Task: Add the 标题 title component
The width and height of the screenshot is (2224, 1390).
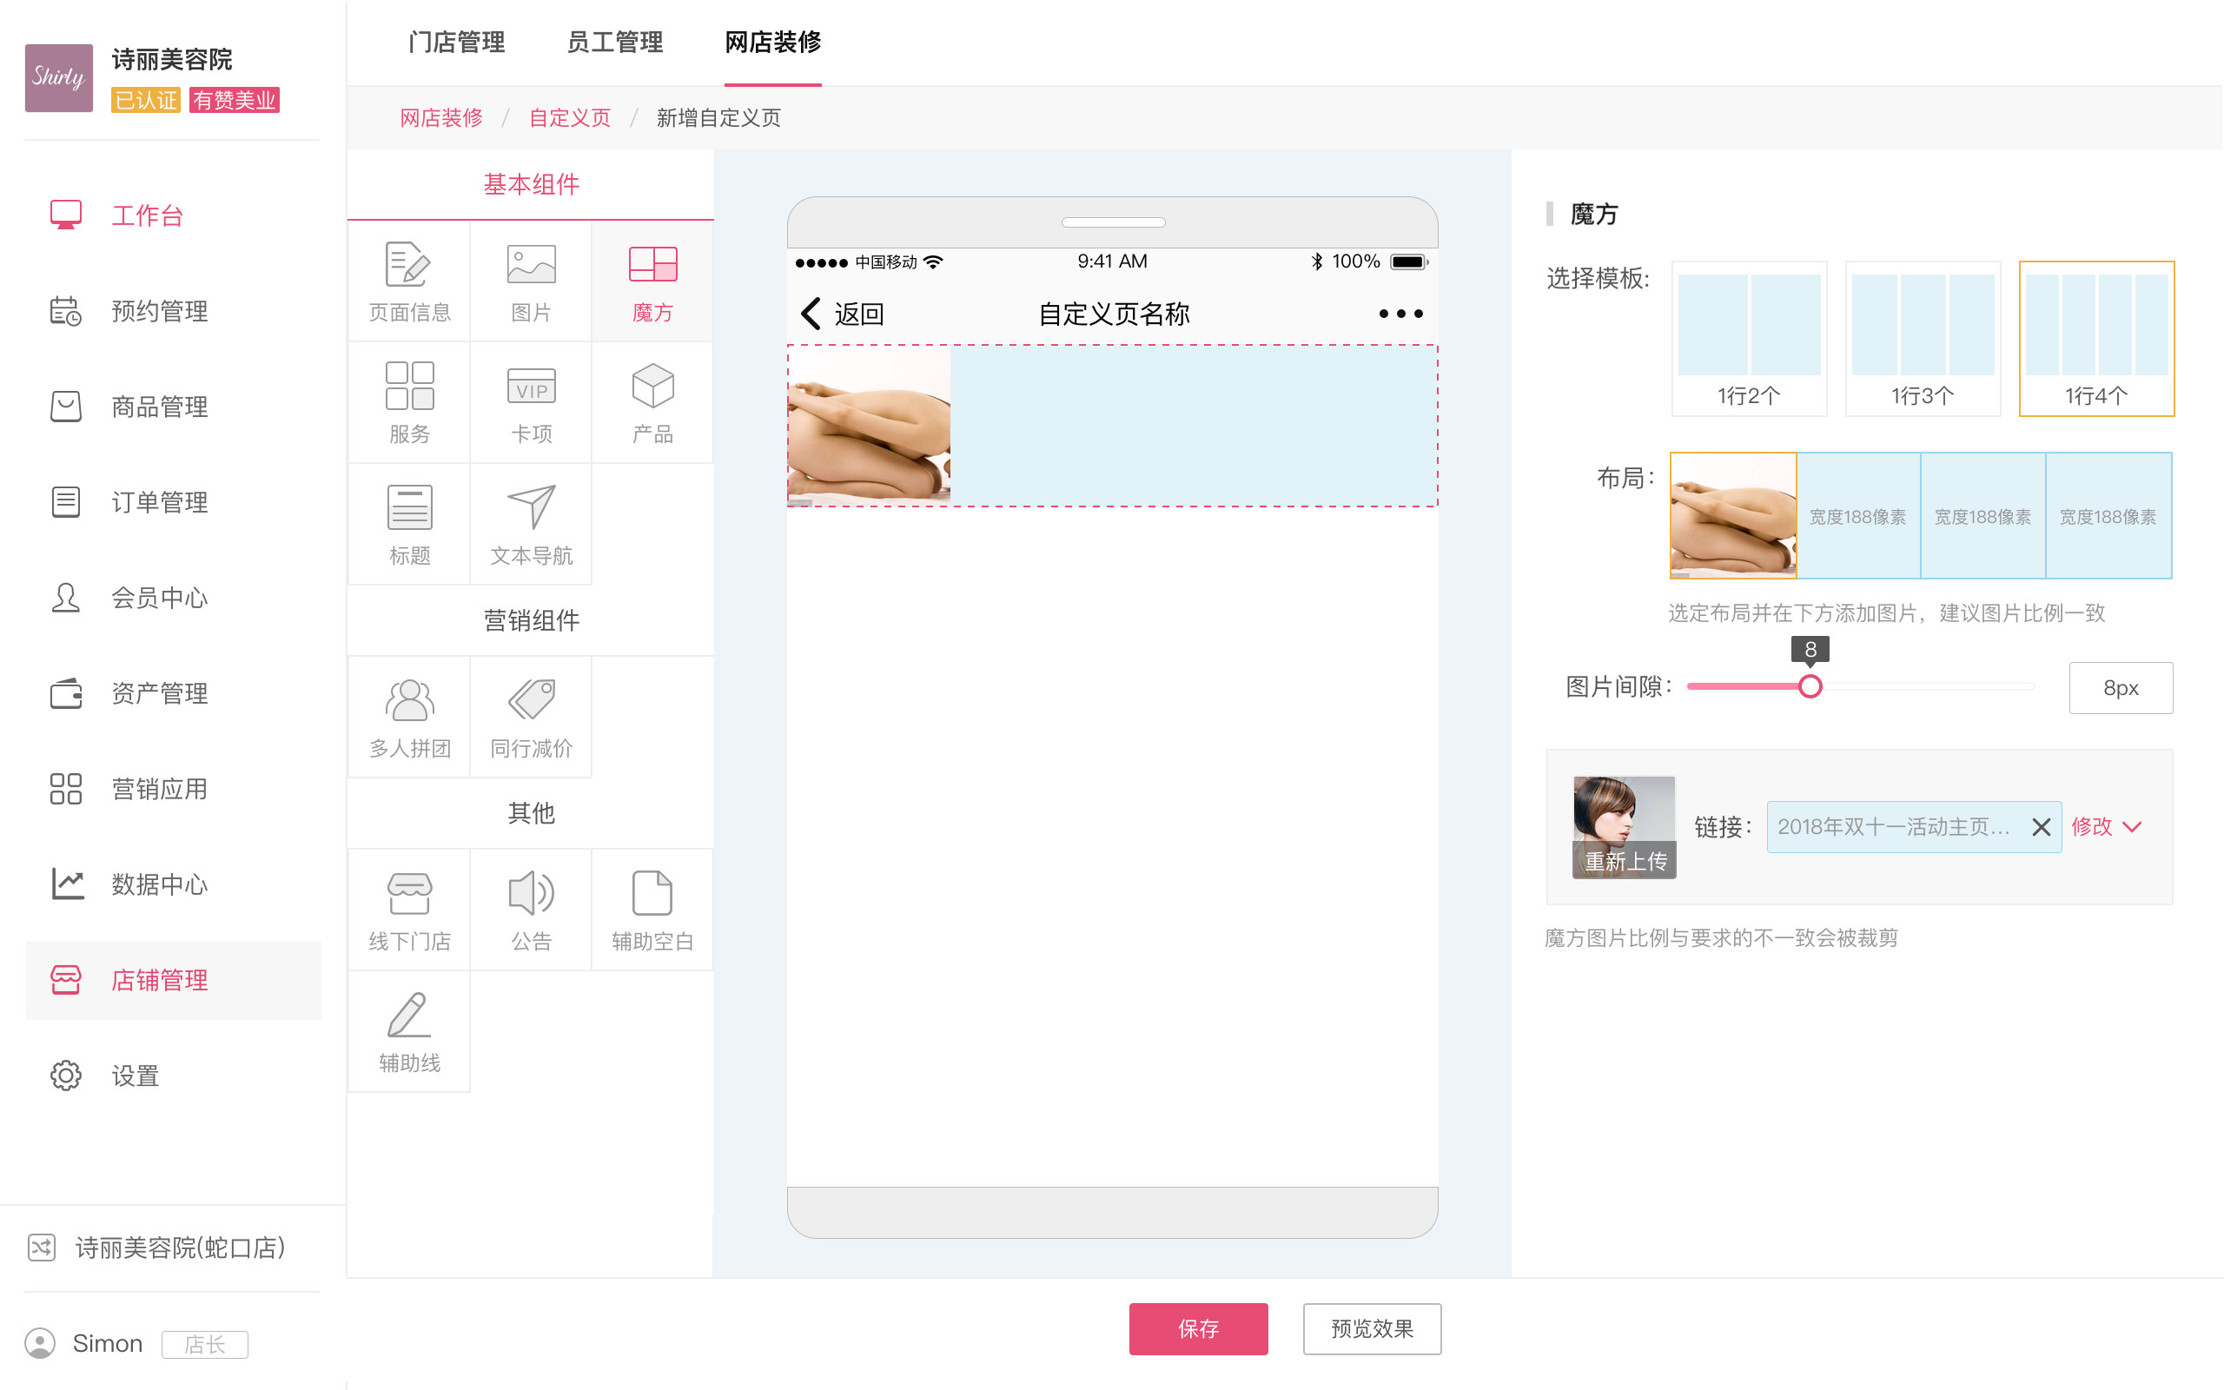Action: (409, 524)
